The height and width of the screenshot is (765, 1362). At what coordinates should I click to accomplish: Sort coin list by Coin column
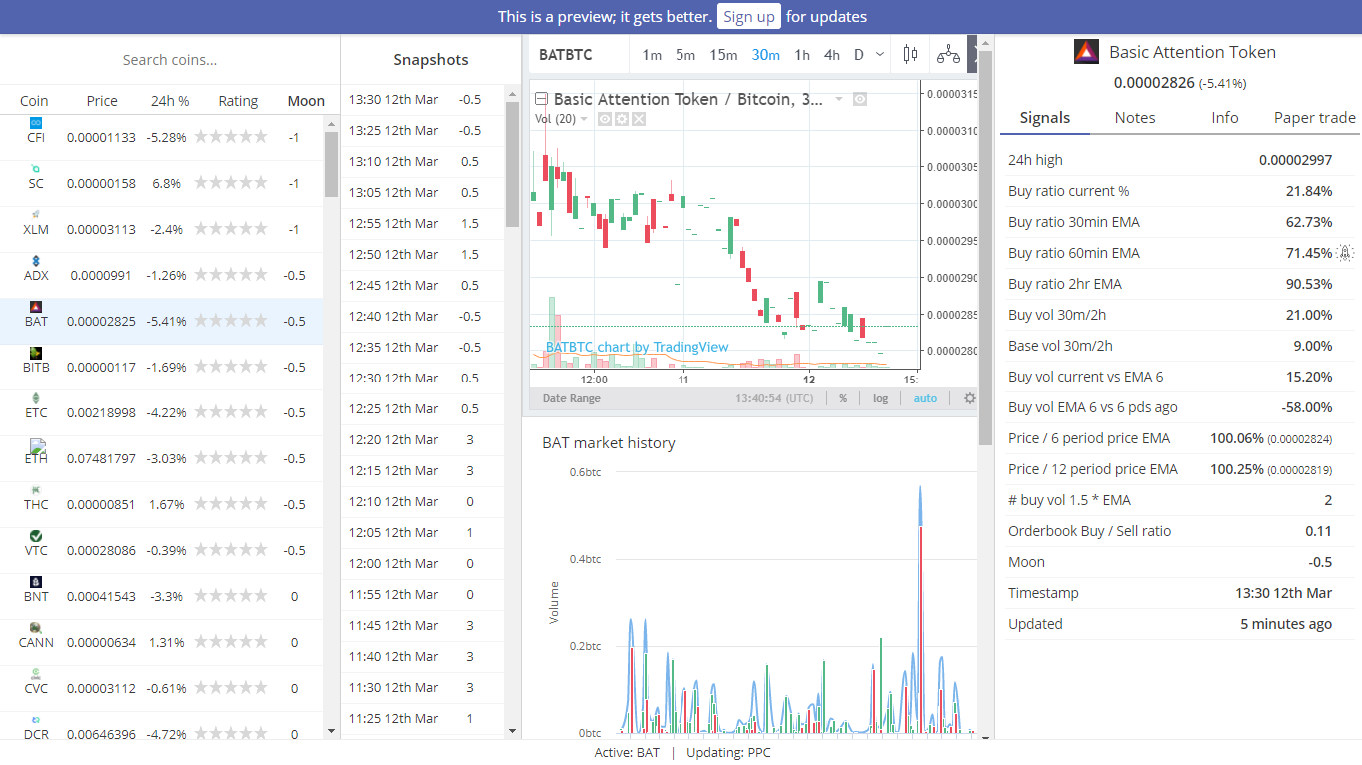34,101
